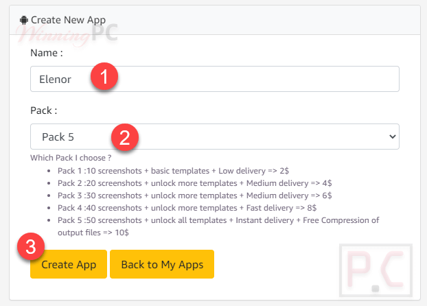Click the red number 1 marker
The image size is (427, 306).
coord(104,76)
